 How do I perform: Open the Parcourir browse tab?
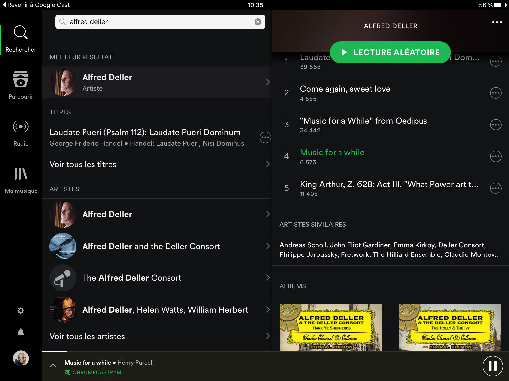21,85
